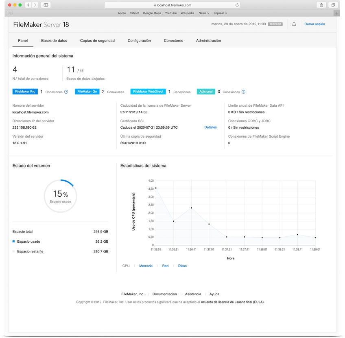The height and width of the screenshot is (338, 345).
Task: Click the 15% used space ring
Action: pyautogui.click(x=60, y=195)
